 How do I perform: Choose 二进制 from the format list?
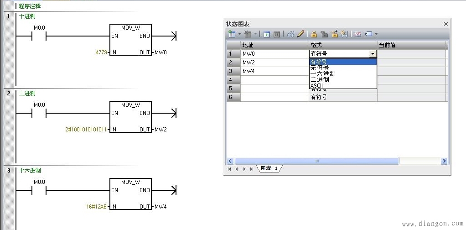(x=343, y=80)
